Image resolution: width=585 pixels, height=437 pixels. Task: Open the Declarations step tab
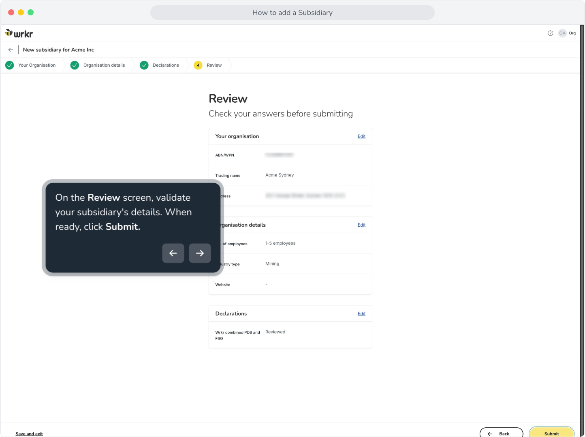166,65
